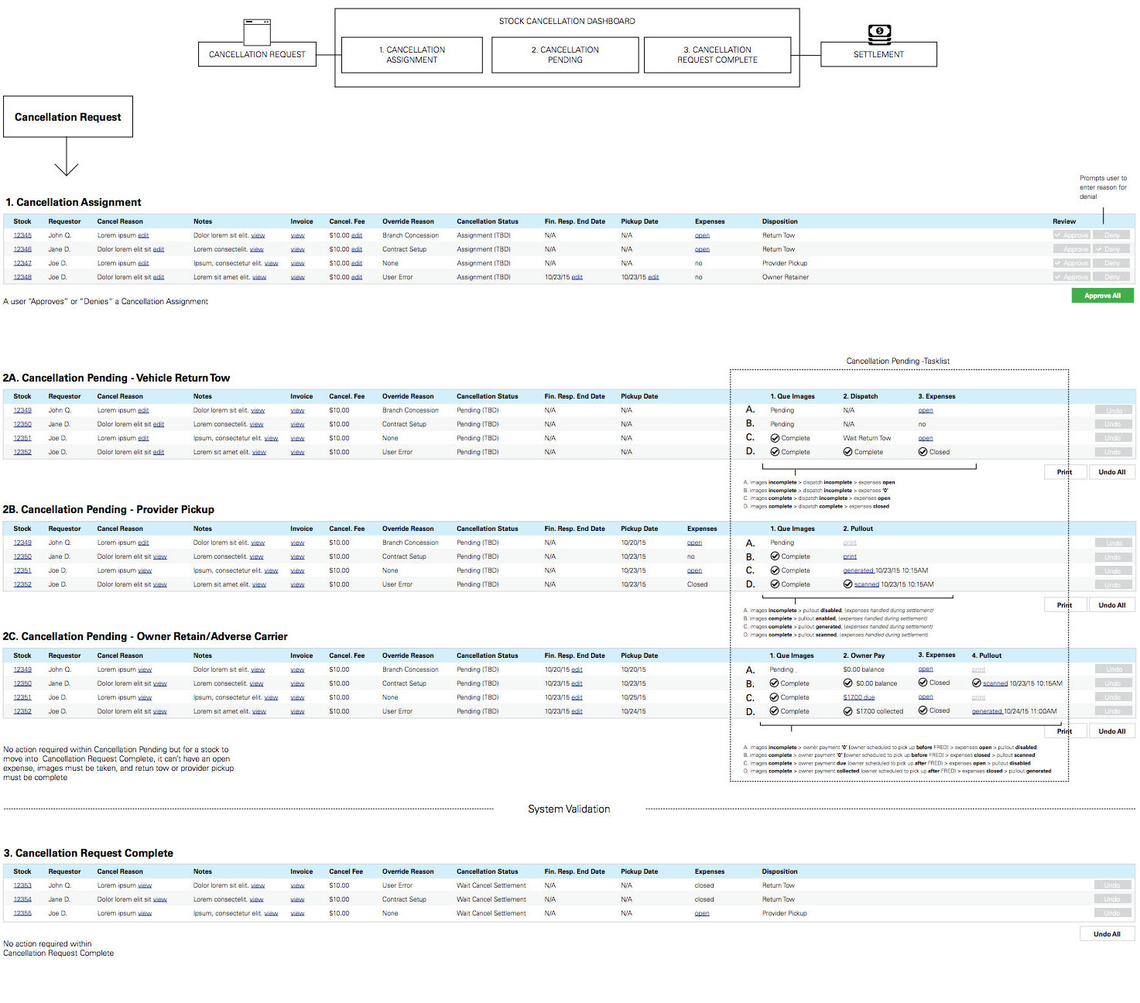Toggle Approve for stock 12345

tap(1071, 235)
